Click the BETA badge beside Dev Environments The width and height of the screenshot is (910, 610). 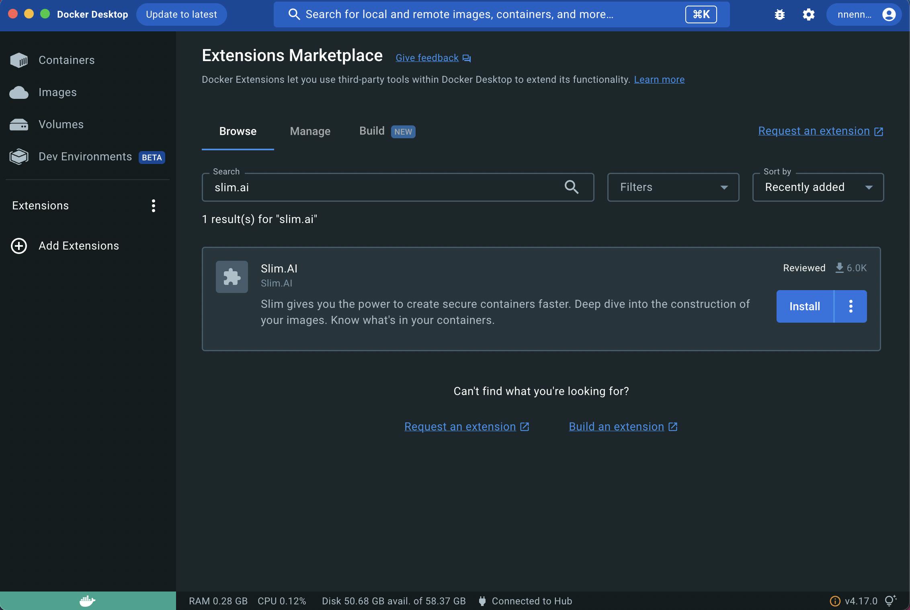coord(152,158)
